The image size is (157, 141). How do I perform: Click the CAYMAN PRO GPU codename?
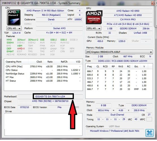[x=128, y=19]
